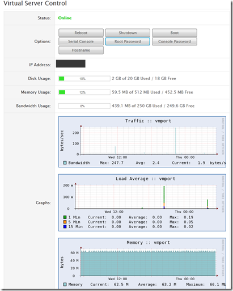
Task: Click the redacted IP Address box
Action: [x=71, y=64]
